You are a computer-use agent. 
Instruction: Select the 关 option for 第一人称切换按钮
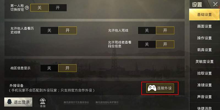[40, 8]
